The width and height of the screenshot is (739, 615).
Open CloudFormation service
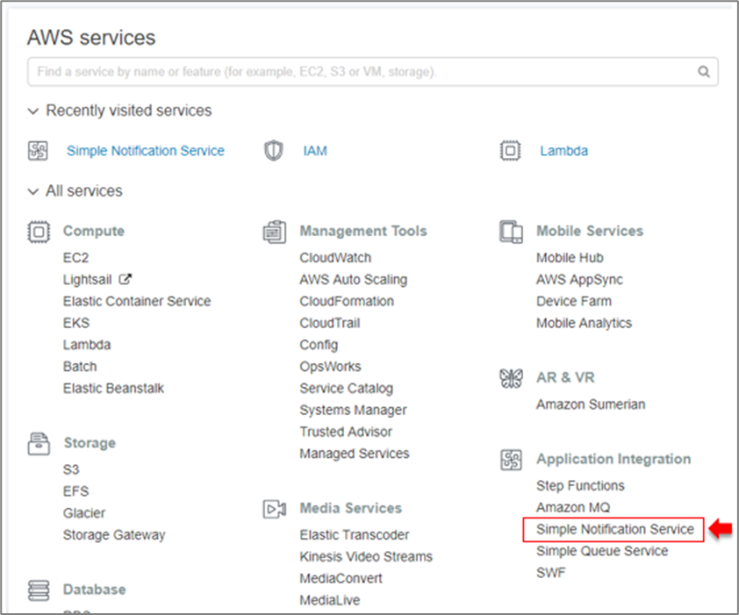click(347, 301)
